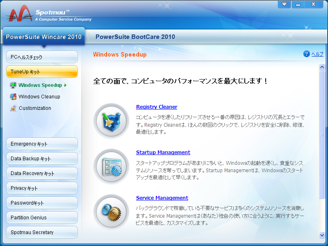Select Windows Speedup in the sidebar
Viewport: 328px width, 246px height.
[40, 85]
